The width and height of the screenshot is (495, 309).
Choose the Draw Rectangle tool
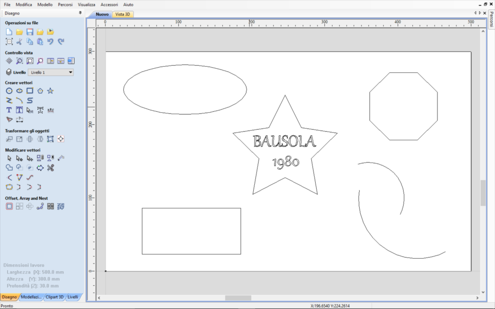[x=29, y=90]
